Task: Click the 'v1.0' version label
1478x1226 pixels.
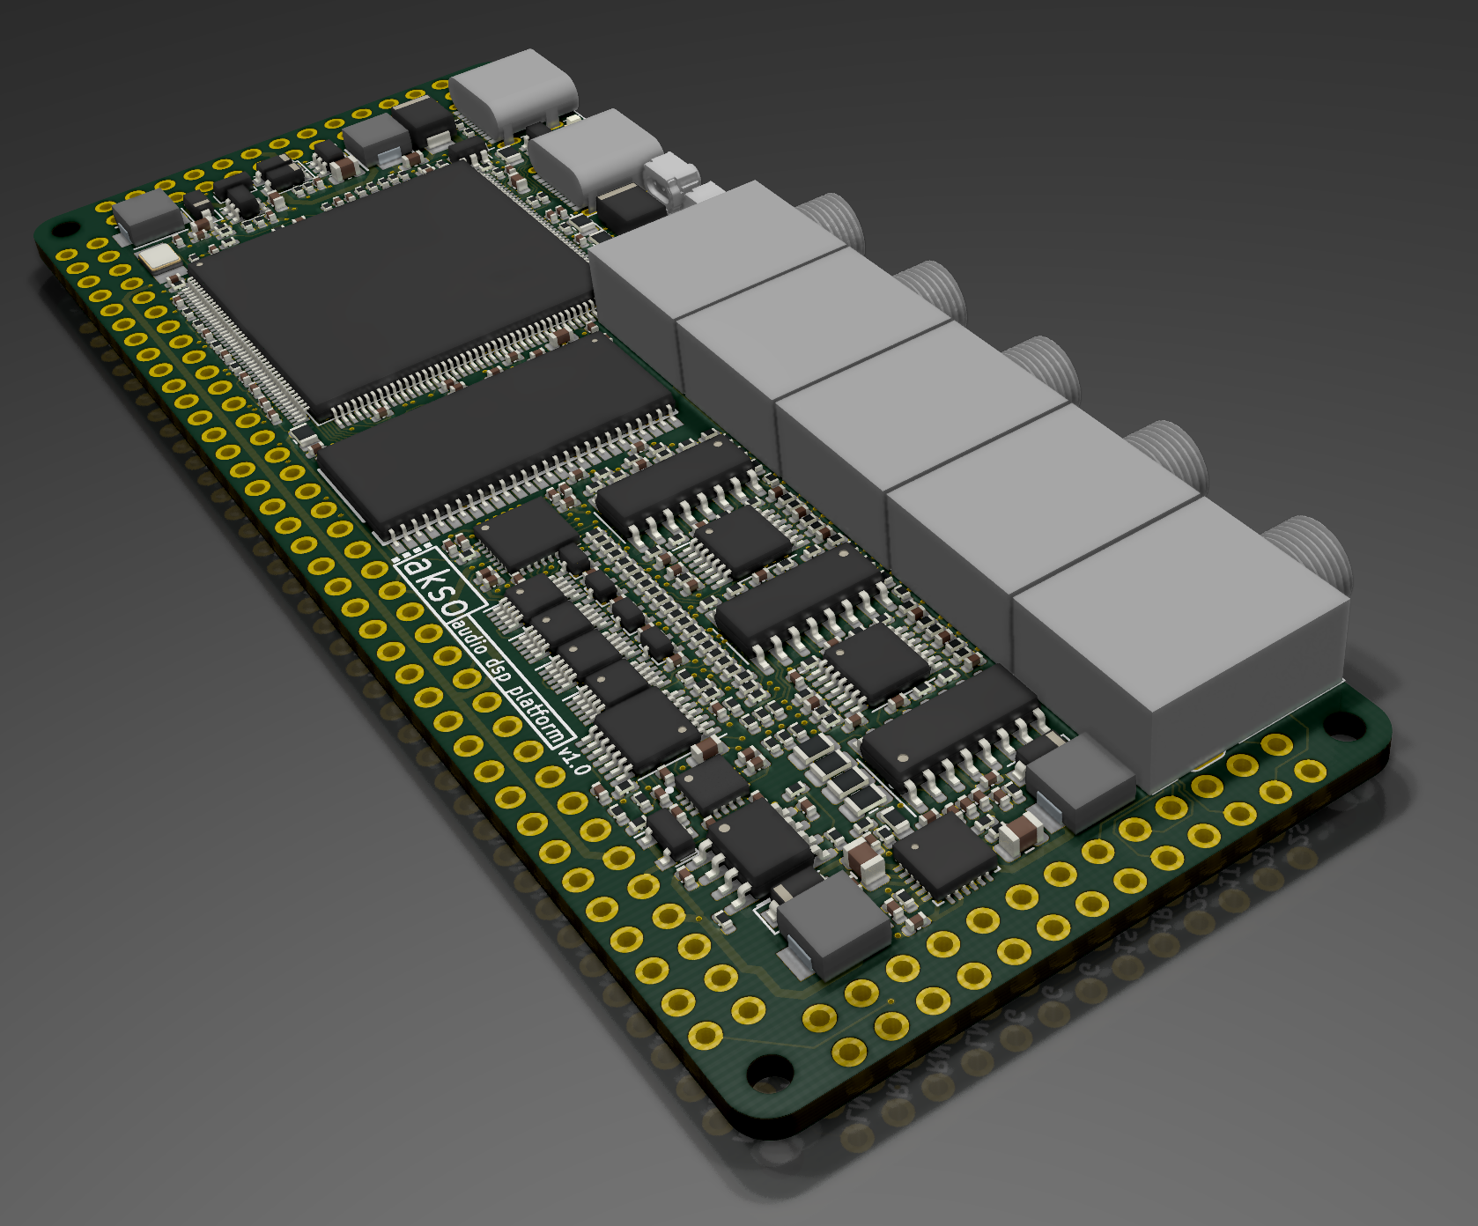Action: (575, 761)
